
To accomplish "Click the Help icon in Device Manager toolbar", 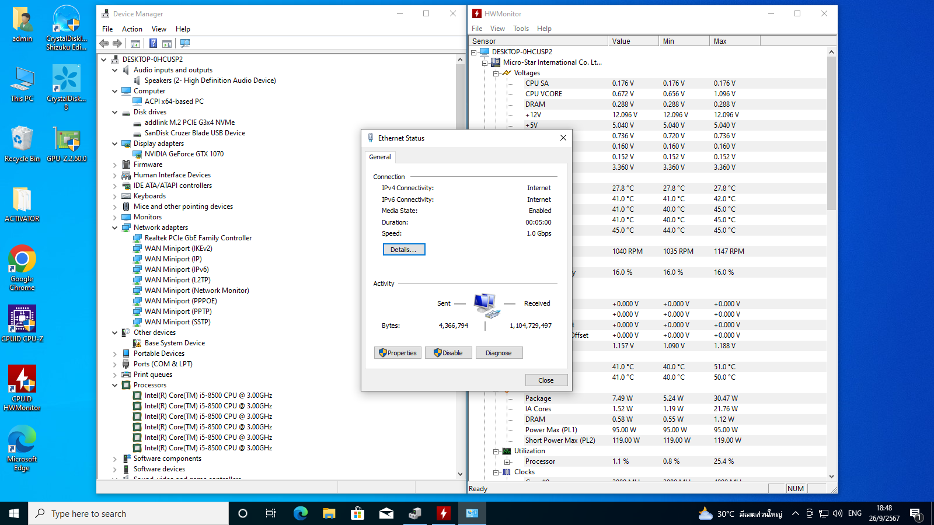I will pos(153,43).
